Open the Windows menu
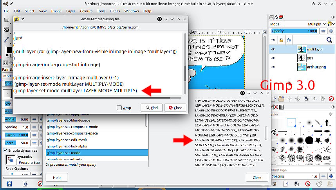 pyautogui.click(x=132, y=11)
